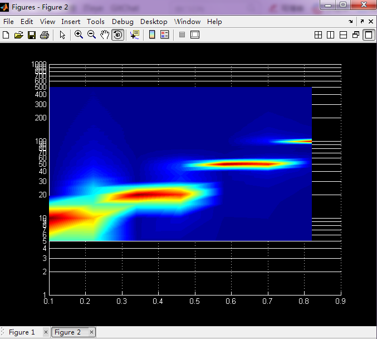Image resolution: width=377 pixels, height=339 pixels.
Task: Open a file using the folder icon
Action: coord(18,35)
